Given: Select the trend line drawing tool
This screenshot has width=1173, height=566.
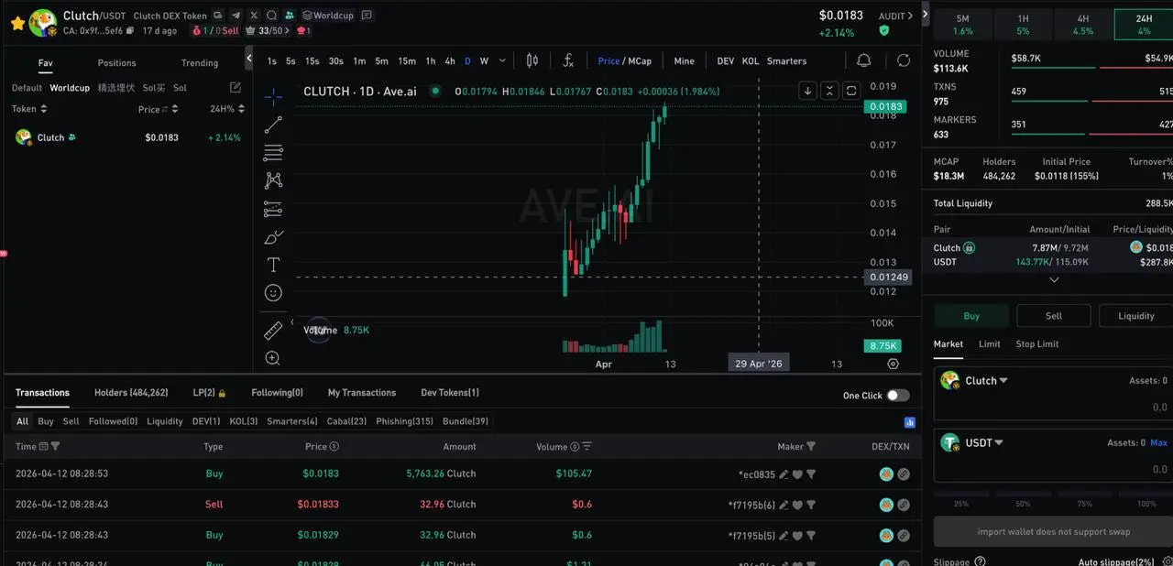Looking at the screenshot, I should (x=273, y=125).
